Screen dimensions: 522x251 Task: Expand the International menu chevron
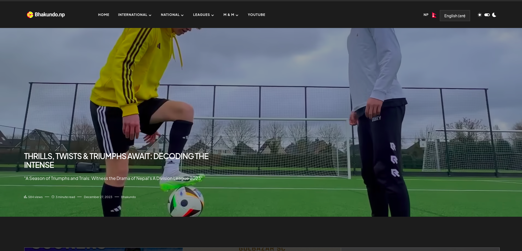(150, 15)
